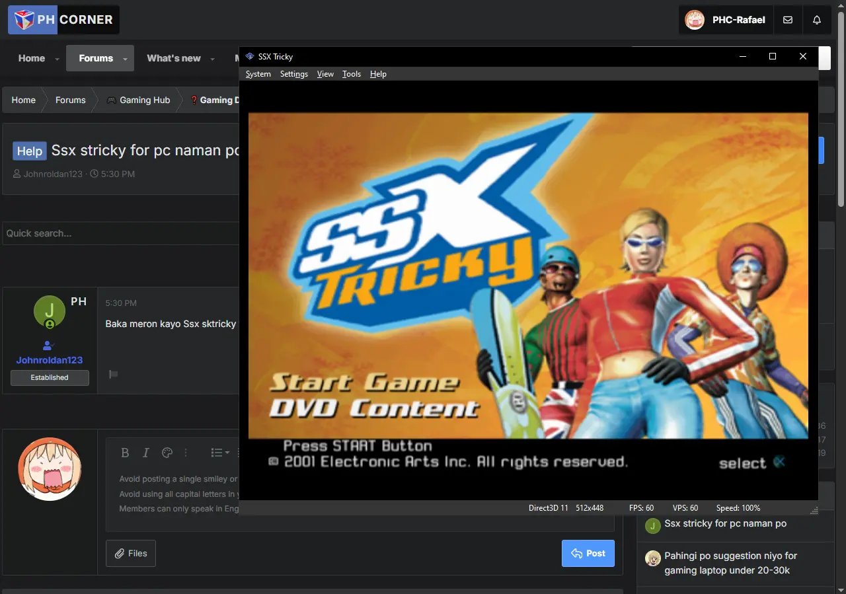The width and height of the screenshot is (846, 594).
Task: Click the report flag icon on post
Action: (x=113, y=375)
